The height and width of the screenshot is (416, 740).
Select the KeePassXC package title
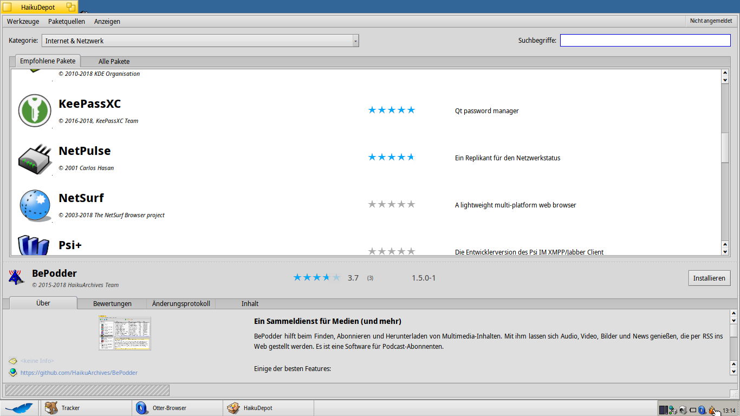[x=89, y=104]
